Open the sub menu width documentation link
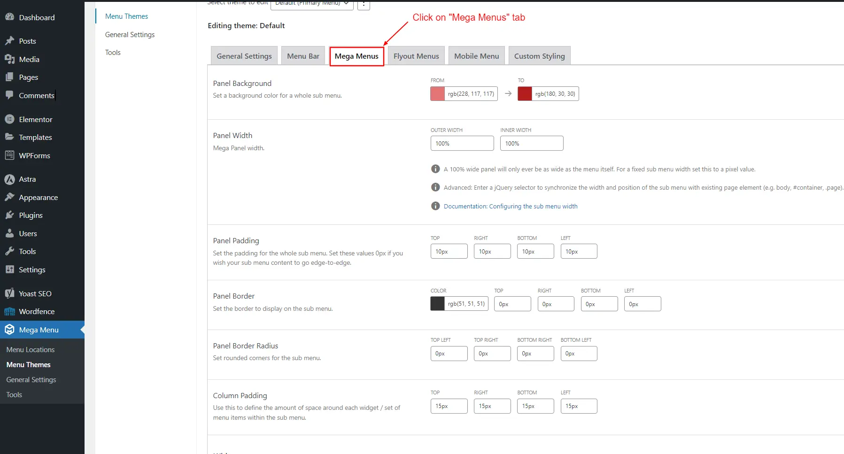Viewport: 844px width, 454px height. [511, 206]
